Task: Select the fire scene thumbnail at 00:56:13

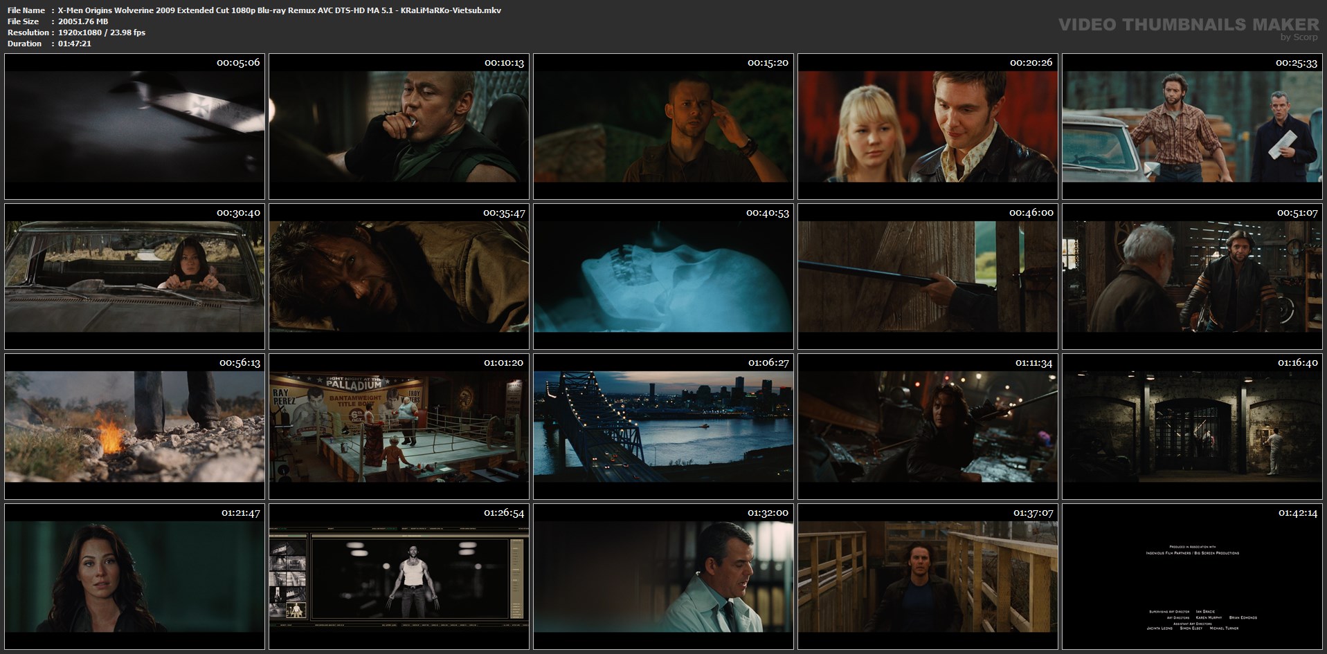Action: (x=134, y=427)
